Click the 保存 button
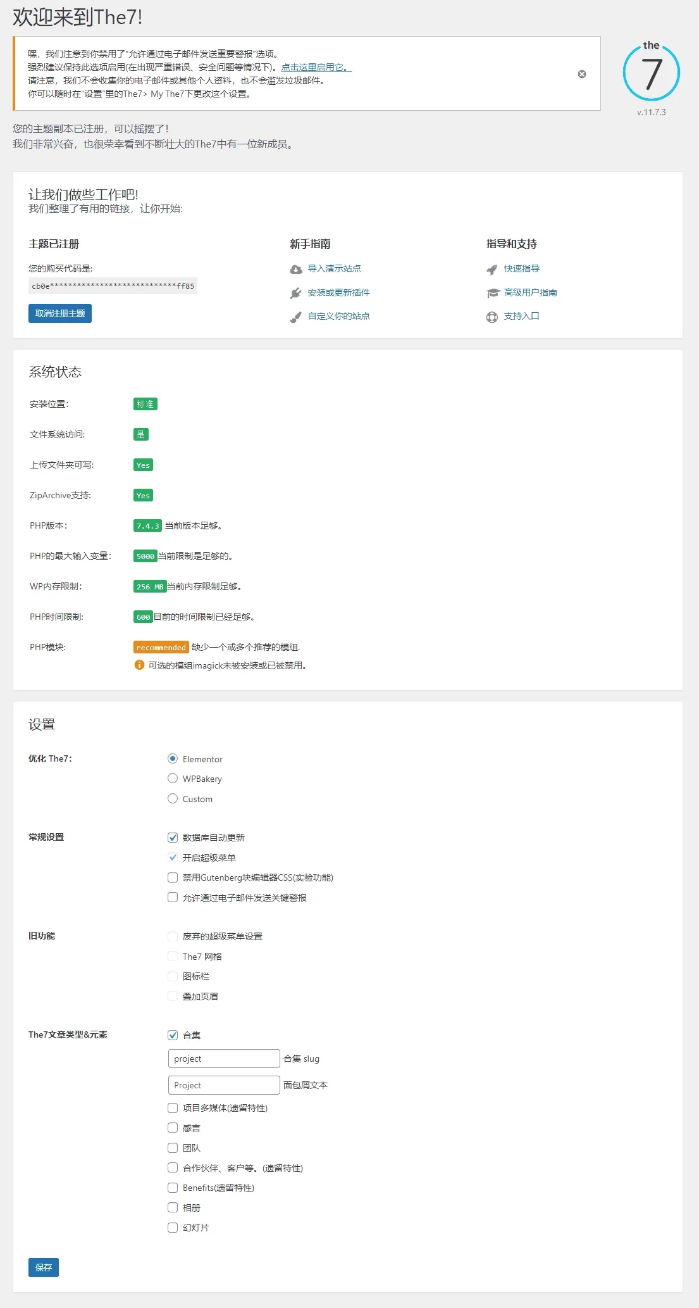The width and height of the screenshot is (699, 1308). click(x=44, y=1267)
